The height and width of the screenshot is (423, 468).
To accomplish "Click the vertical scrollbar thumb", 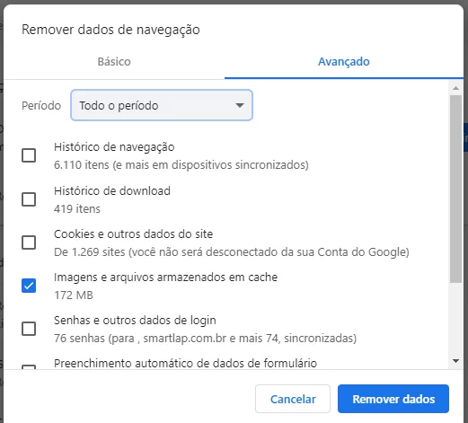I will 455,189.
